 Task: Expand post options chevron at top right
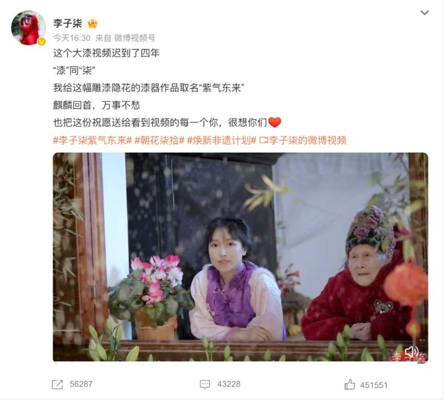(x=424, y=12)
